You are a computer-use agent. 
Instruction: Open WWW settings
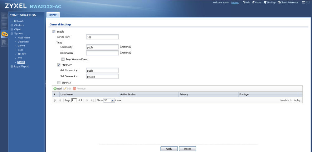[x=21, y=46]
